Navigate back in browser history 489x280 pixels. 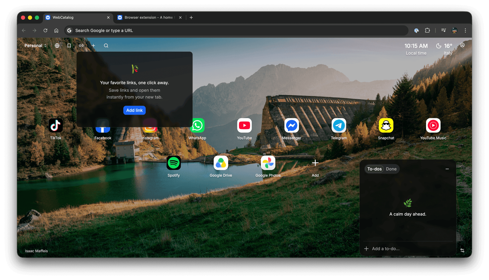coord(24,30)
